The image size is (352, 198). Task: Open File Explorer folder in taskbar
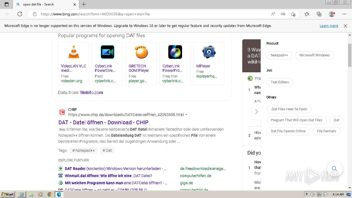click(31, 194)
